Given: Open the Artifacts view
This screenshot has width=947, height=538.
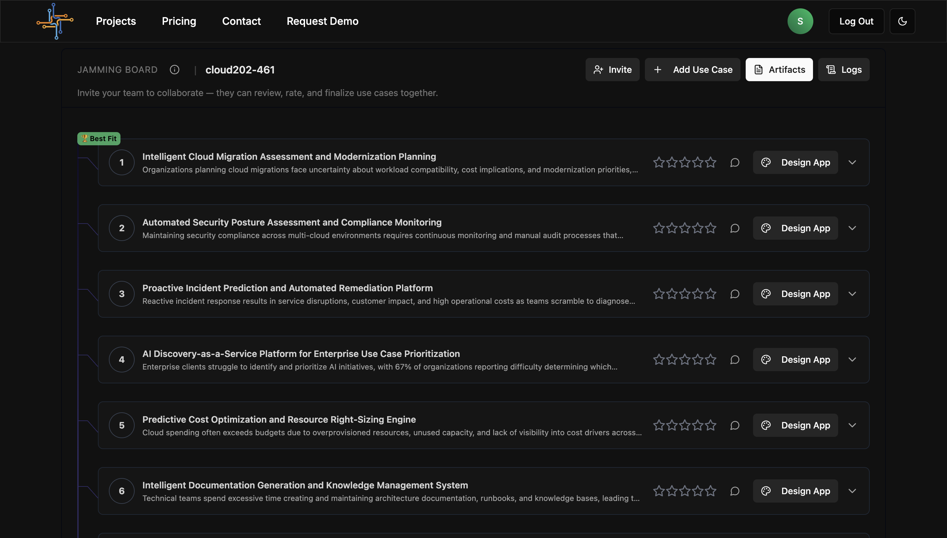Looking at the screenshot, I should point(779,70).
